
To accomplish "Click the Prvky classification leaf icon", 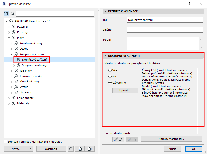I will point(14,38).
